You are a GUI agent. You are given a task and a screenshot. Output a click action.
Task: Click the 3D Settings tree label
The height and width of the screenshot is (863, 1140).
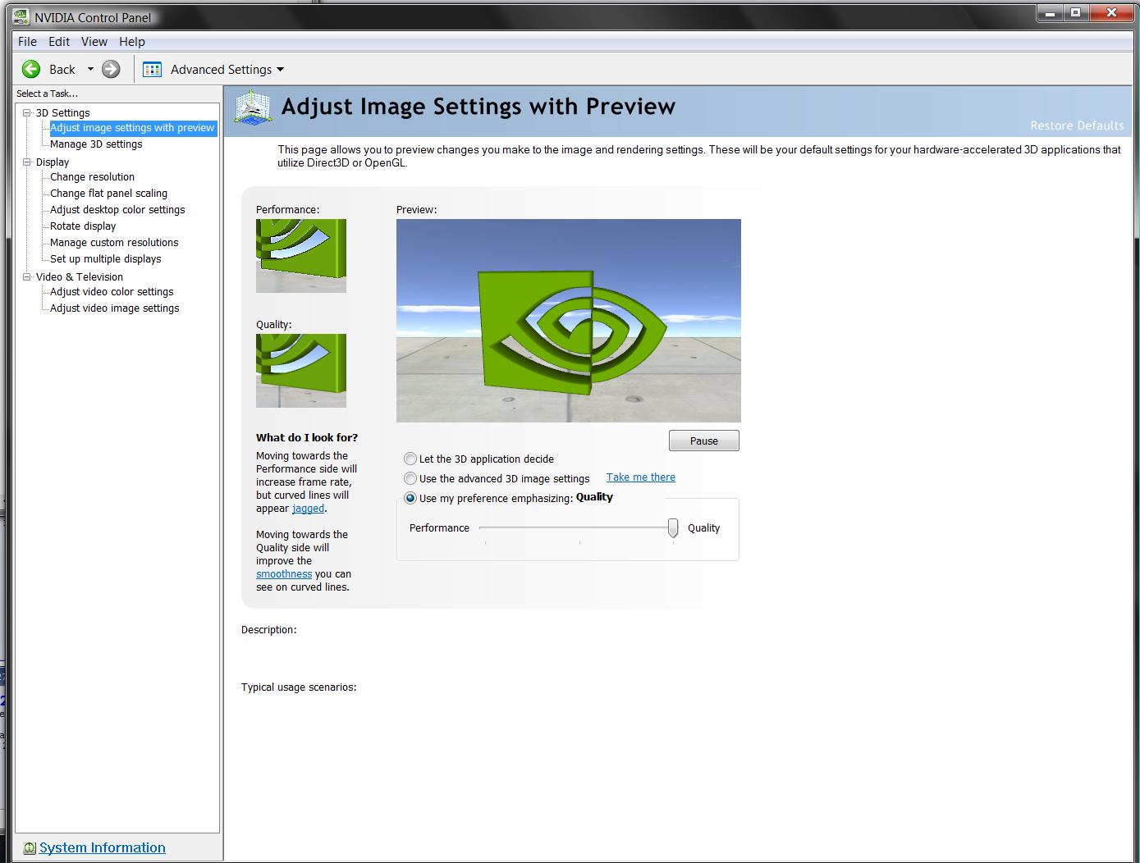[63, 112]
